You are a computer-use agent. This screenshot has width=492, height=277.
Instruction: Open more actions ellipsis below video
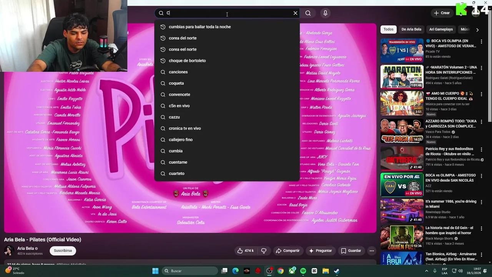click(372, 250)
